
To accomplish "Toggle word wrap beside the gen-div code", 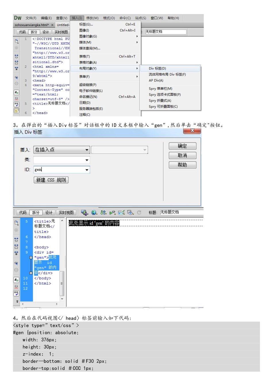I will [x=16, y=293].
